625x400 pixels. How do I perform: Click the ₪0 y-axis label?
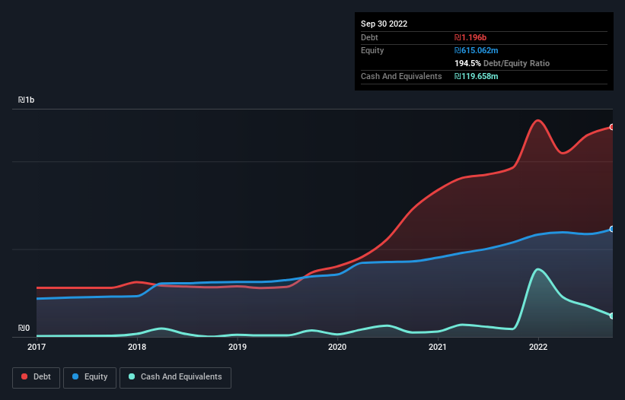point(24,328)
